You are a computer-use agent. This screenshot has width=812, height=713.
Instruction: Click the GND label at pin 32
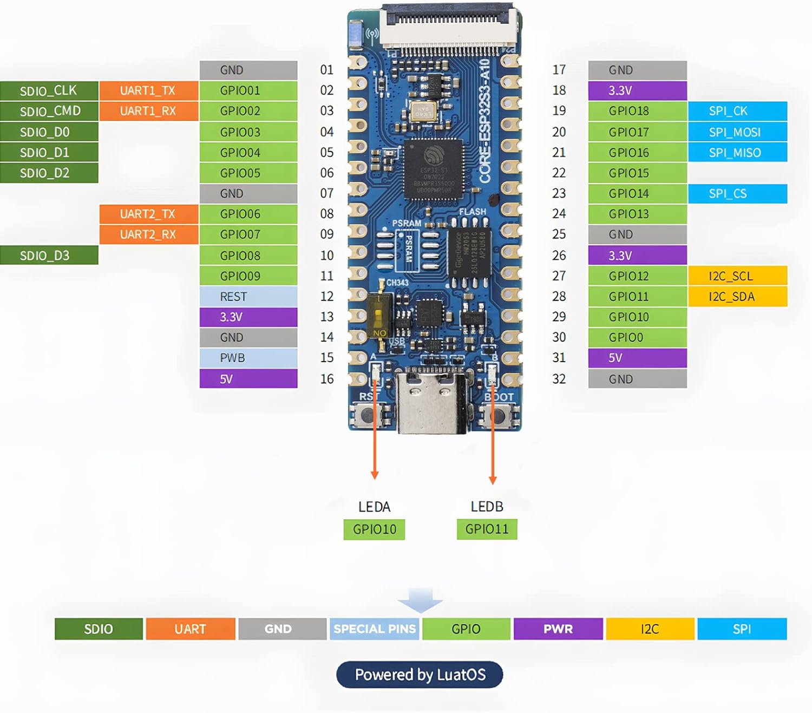638,378
